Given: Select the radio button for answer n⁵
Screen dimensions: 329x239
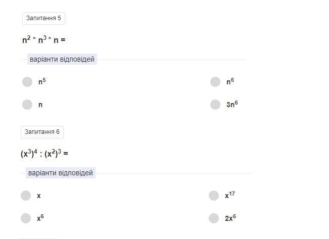Looking at the screenshot, I should (x=27, y=82).
